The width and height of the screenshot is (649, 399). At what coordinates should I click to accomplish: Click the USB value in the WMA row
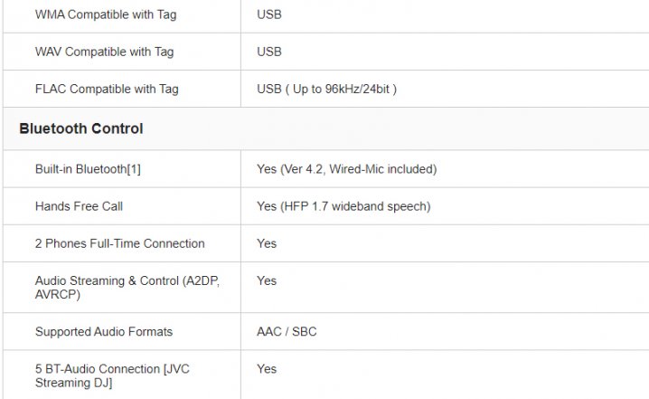tap(268, 14)
